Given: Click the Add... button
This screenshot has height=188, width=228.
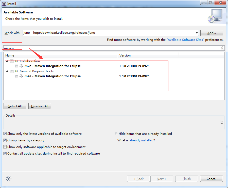Looking at the screenshot, I should (x=212, y=33).
